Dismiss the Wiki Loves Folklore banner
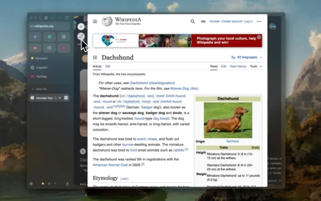 coord(259,37)
